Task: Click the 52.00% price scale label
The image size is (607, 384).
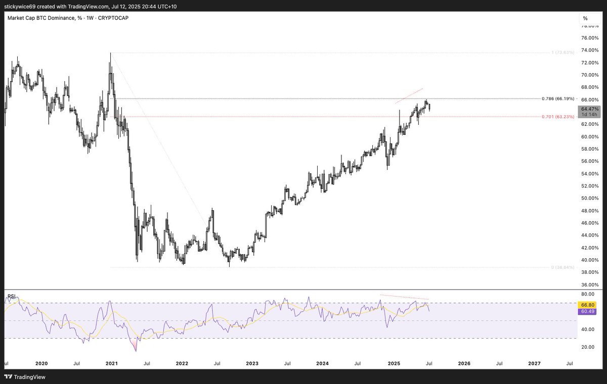Action: pos(589,186)
